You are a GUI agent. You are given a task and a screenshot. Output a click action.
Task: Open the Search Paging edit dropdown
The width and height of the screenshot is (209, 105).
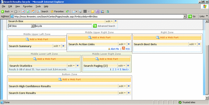(x=121, y=66)
